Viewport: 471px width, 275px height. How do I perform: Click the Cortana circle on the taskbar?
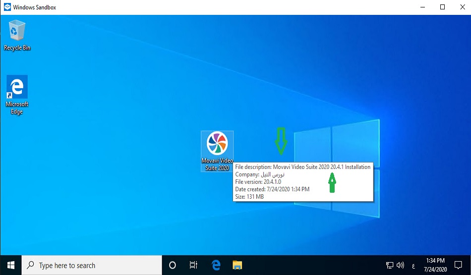point(173,265)
